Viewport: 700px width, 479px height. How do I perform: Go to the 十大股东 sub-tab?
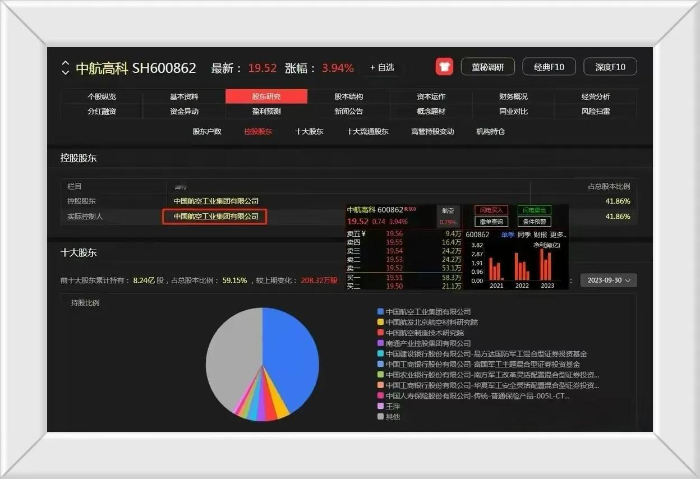tap(309, 131)
